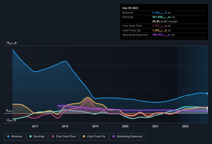This screenshot has height=144, width=212.
Task: Toggle the Revenue legend series
Action: click(x=15, y=137)
